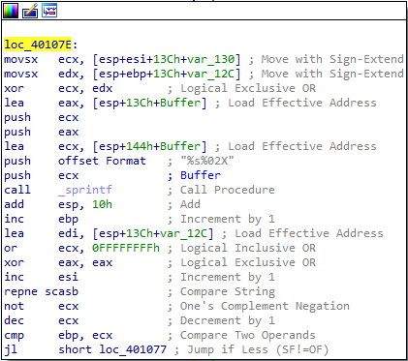Click the offset Format operand
This screenshot has width=408, height=361.
[102, 161]
